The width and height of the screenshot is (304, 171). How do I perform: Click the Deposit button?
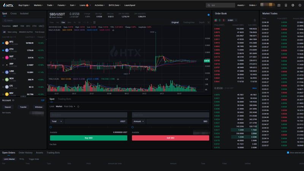8,107
